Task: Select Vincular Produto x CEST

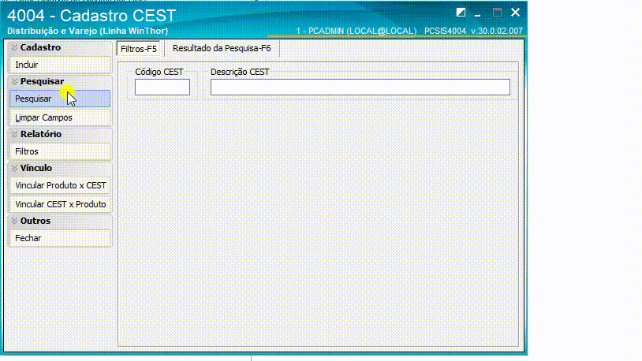Action: coord(60,185)
